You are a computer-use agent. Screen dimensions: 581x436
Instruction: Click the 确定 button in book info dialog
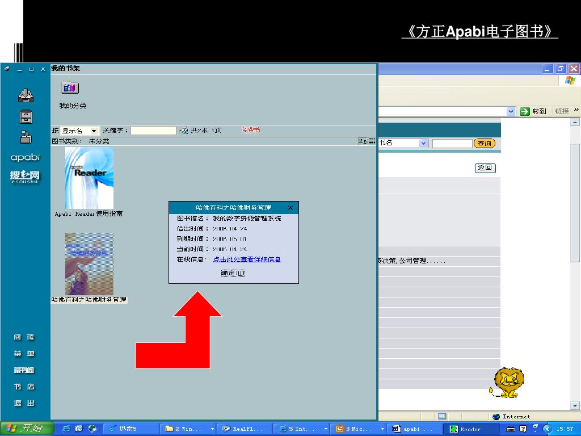coord(233,273)
